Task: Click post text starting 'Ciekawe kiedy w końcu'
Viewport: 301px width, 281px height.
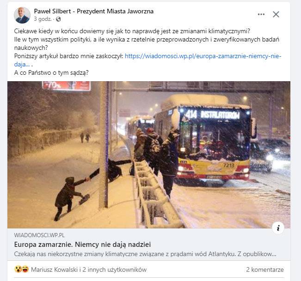Action: (x=132, y=31)
